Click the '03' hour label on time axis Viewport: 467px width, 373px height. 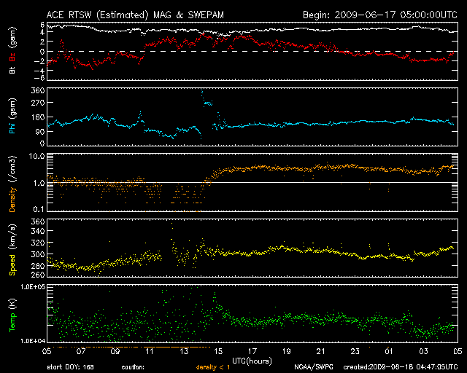coord(423,352)
